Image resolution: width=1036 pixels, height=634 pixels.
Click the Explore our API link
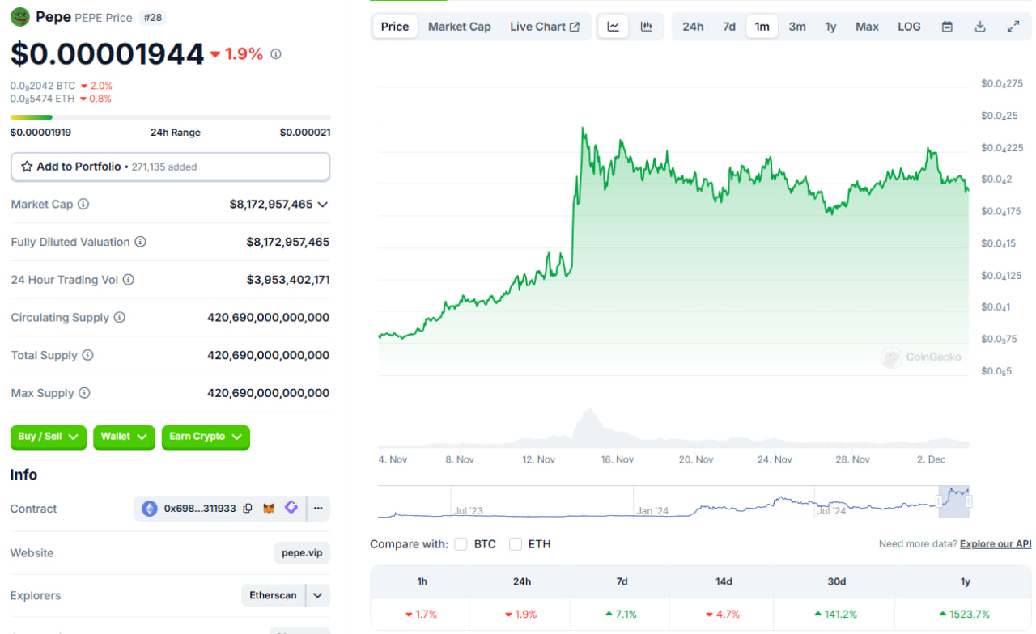[x=996, y=544]
